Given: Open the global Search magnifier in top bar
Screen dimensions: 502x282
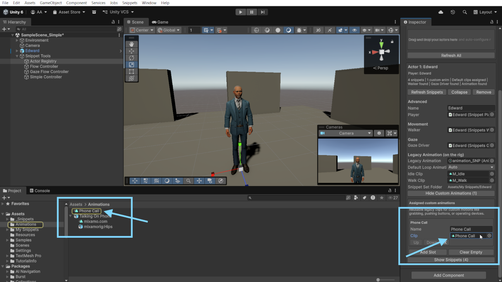Looking at the screenshot, I should coord(465,12).
